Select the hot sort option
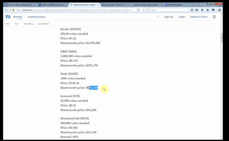This screenshot has height=141, width=229. (x=17, y=24)
